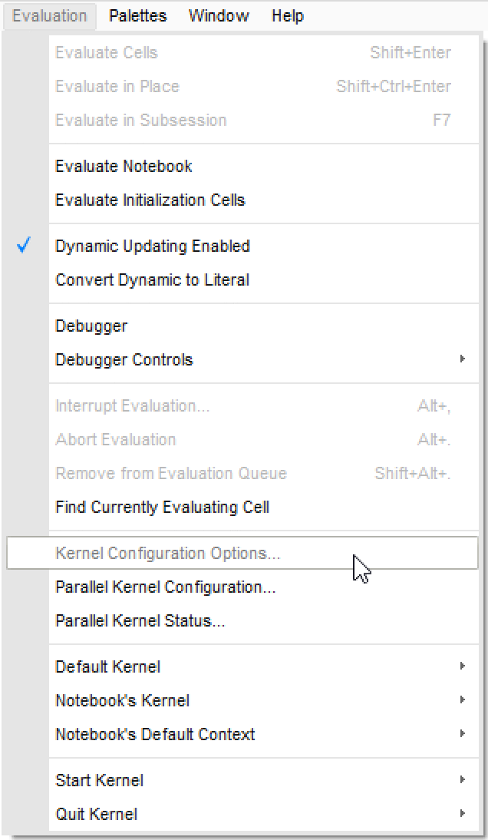Open the Start Kernel submenu
The height and width of the screenshot is (840, 488).
click(x=100, y=780)
